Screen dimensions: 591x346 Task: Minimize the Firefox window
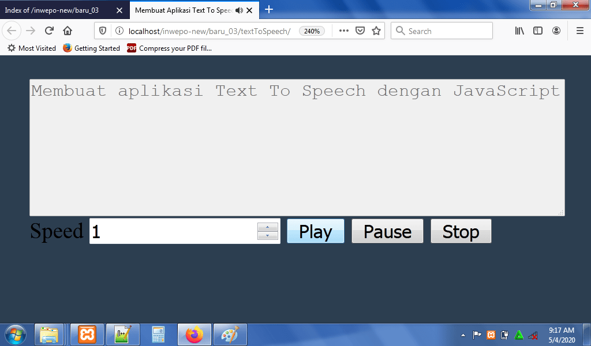(x=538, y=5)
